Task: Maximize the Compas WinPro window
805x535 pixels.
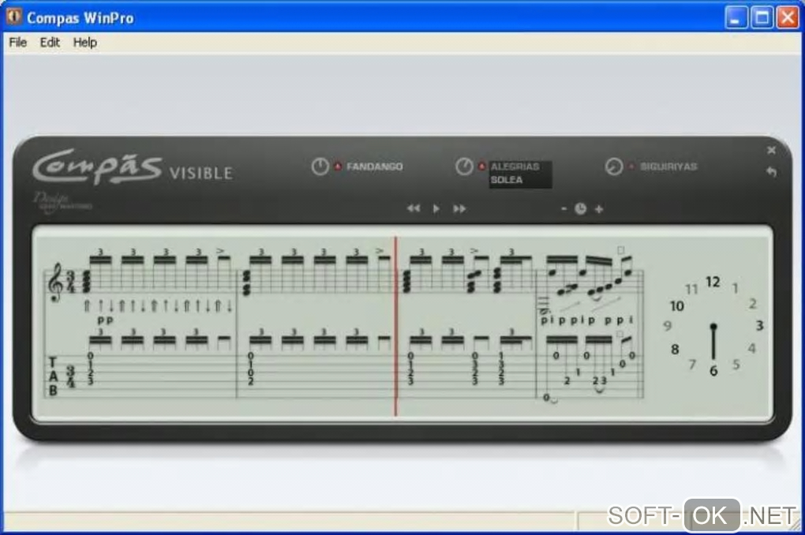Action: (x=762, y=17)
